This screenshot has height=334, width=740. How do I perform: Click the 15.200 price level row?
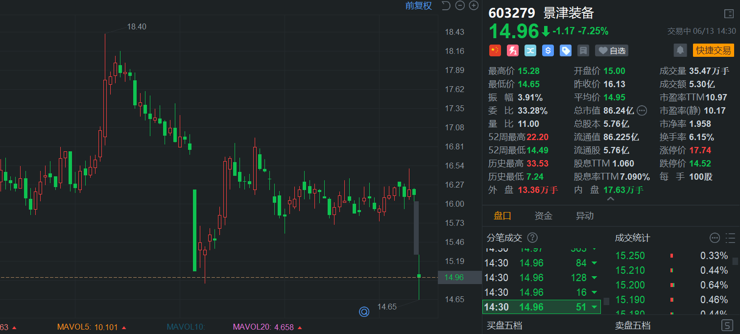coord(672,285)
